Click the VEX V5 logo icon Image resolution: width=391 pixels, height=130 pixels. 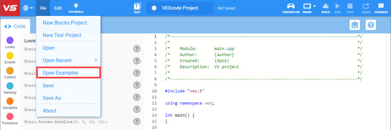tap(10, 8)
